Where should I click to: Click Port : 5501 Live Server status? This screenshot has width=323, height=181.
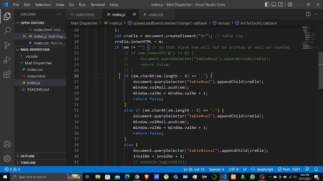coord(289,169)
